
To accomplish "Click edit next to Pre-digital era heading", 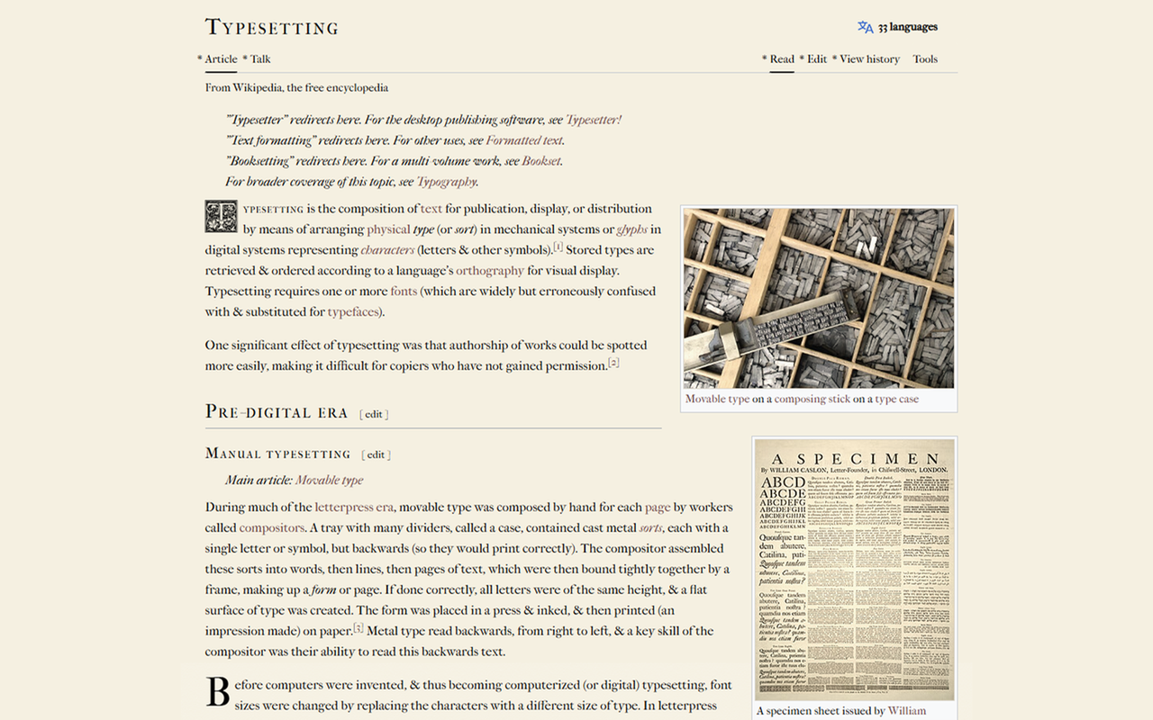I will point(374,414).
